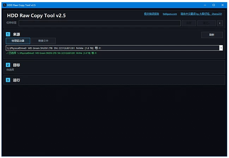Screen dimensions: 229x158
Task: Open the 简体中文翻译 translator credit link
Action: (201, 14)
